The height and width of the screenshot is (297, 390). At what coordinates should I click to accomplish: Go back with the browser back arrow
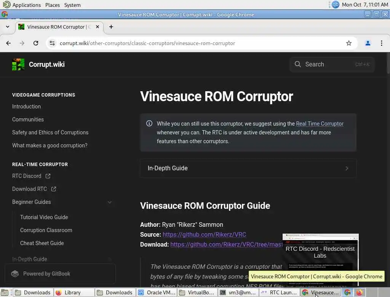pyautogui.click(x=8, y=43)
